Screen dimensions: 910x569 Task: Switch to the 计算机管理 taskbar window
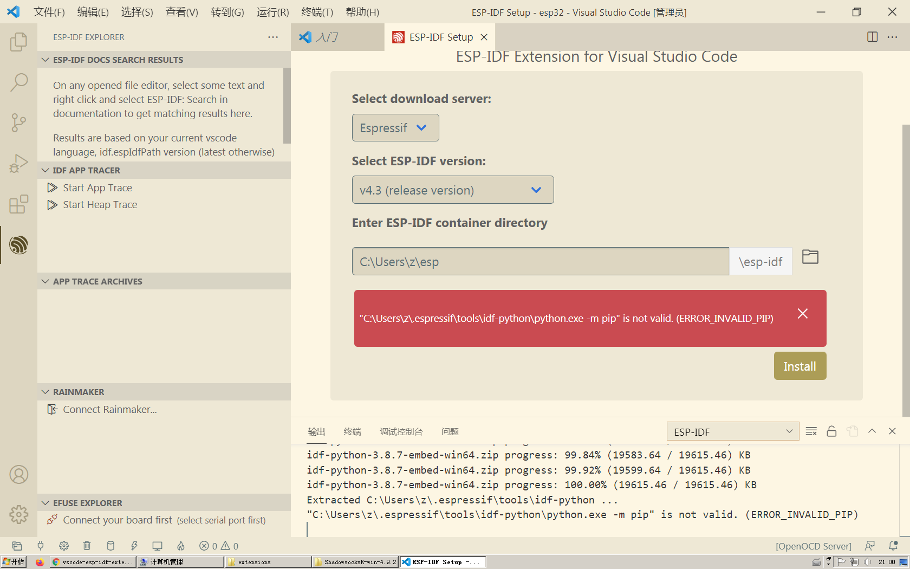(180, 562)
